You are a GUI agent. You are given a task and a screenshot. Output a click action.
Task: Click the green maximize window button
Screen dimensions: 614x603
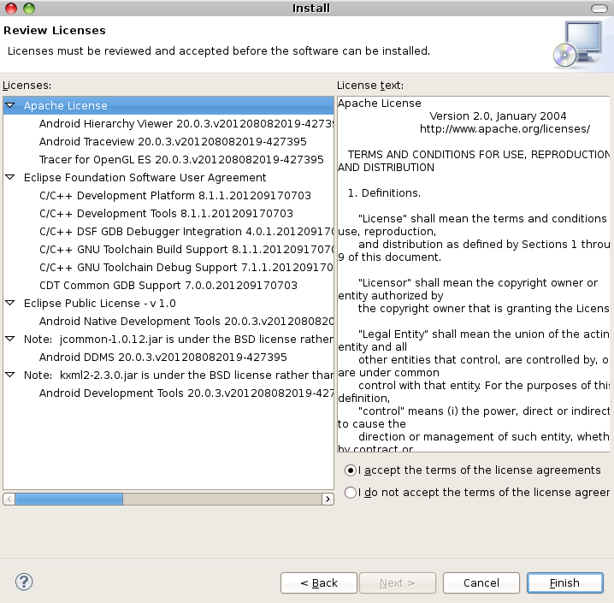(29, 9)
